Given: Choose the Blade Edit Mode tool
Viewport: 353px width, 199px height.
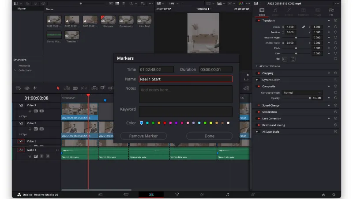Looking at the screenshot, I should [75, 88].
